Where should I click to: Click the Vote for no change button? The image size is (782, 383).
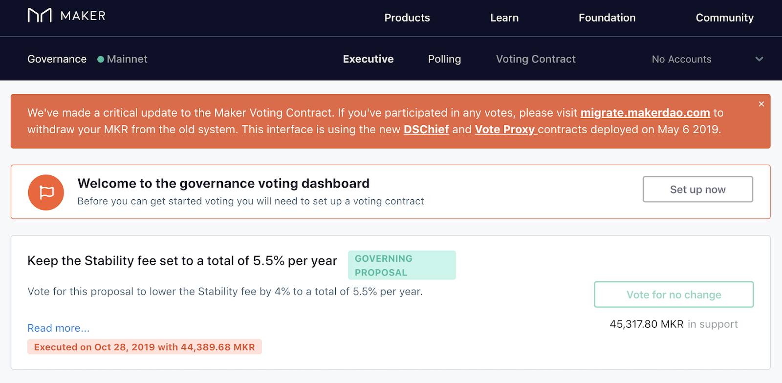(673, 295)
